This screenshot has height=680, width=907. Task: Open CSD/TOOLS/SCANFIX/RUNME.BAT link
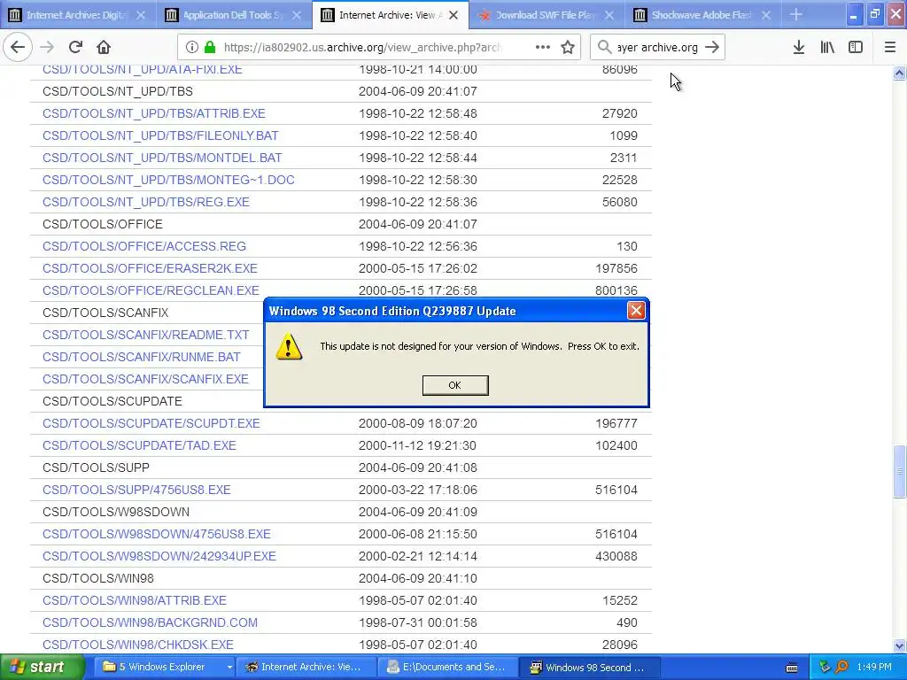click(141, 357)
